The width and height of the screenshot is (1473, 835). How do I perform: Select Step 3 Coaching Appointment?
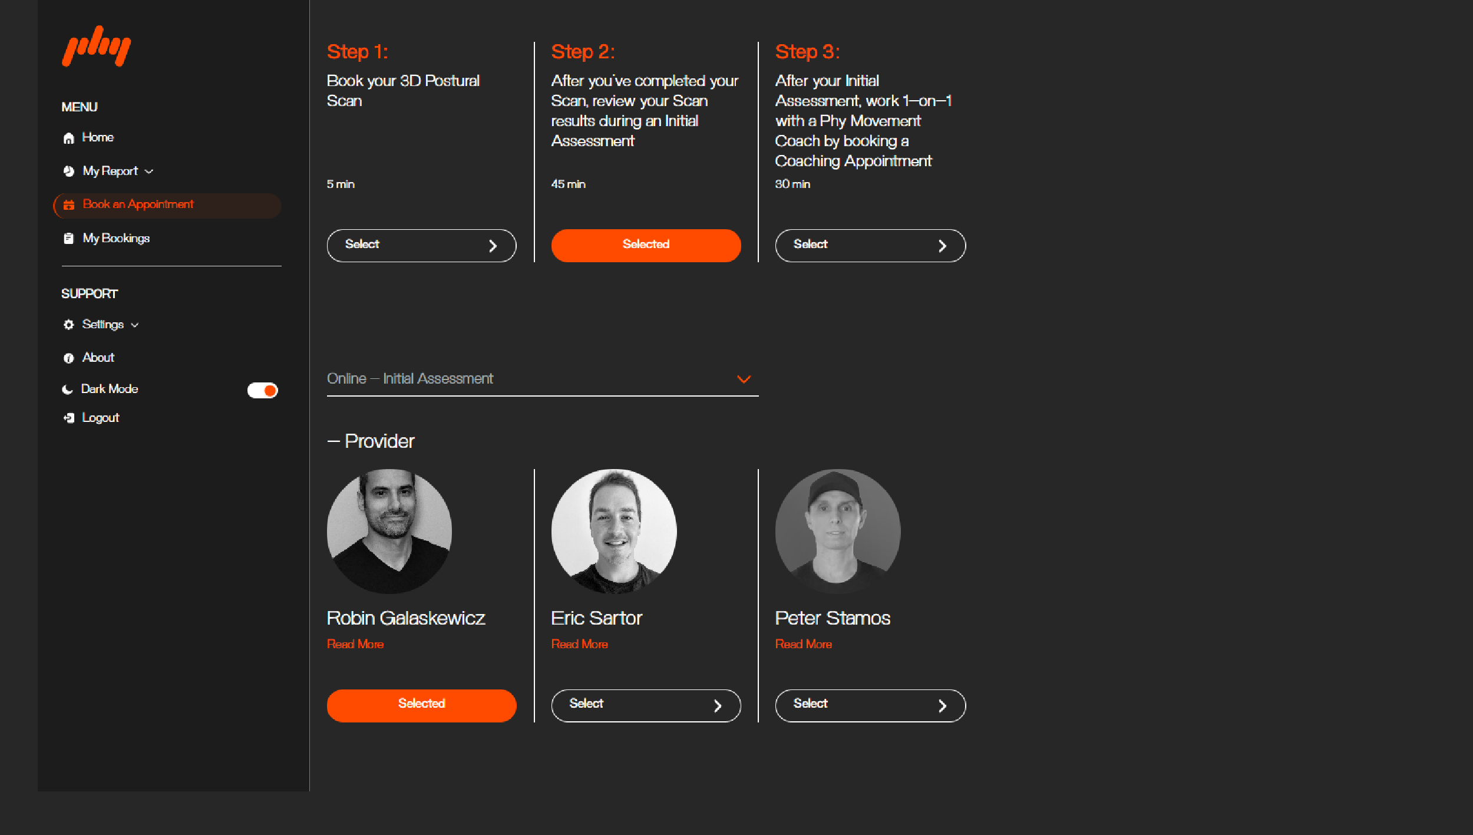[x=870, y=246]
